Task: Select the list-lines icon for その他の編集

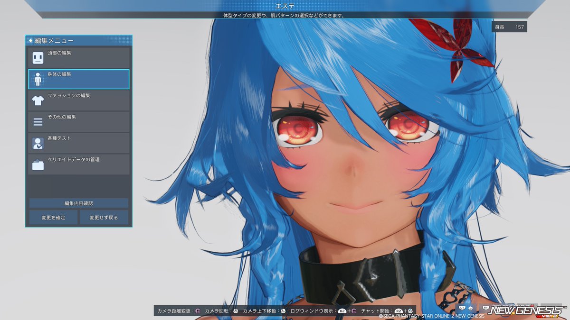Action: [x=38, y=122]
